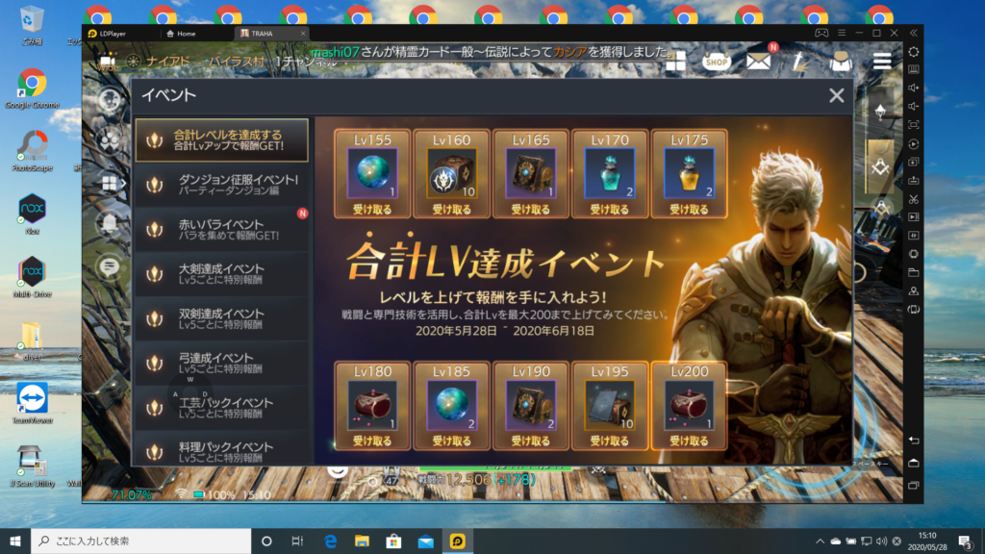Expand the system tray hidden icons chevron
The height and width of the screenshot is (554, 985).
[819, 541]
